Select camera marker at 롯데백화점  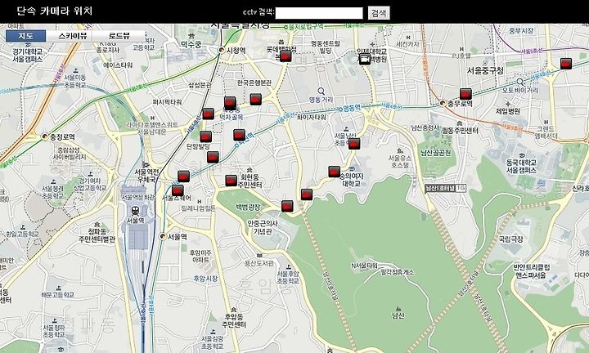tap(286, 56)
